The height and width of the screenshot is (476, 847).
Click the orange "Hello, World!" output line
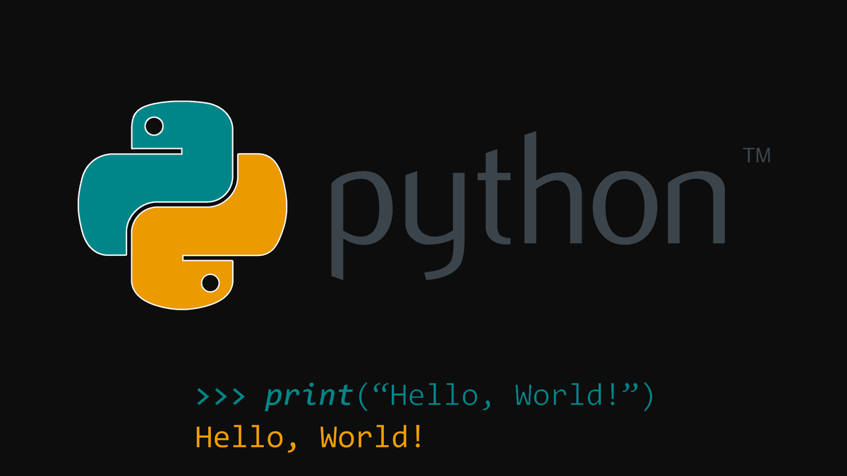pos(310,437)
